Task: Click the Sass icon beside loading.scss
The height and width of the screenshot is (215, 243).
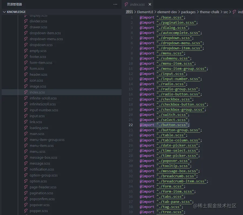Action: (x=26, y=128)
